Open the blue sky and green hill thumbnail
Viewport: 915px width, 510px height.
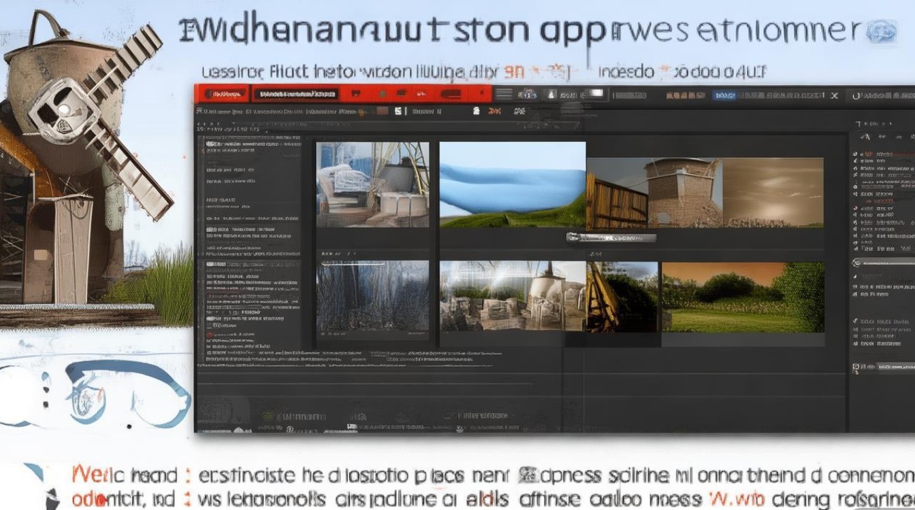click(512, 184)
